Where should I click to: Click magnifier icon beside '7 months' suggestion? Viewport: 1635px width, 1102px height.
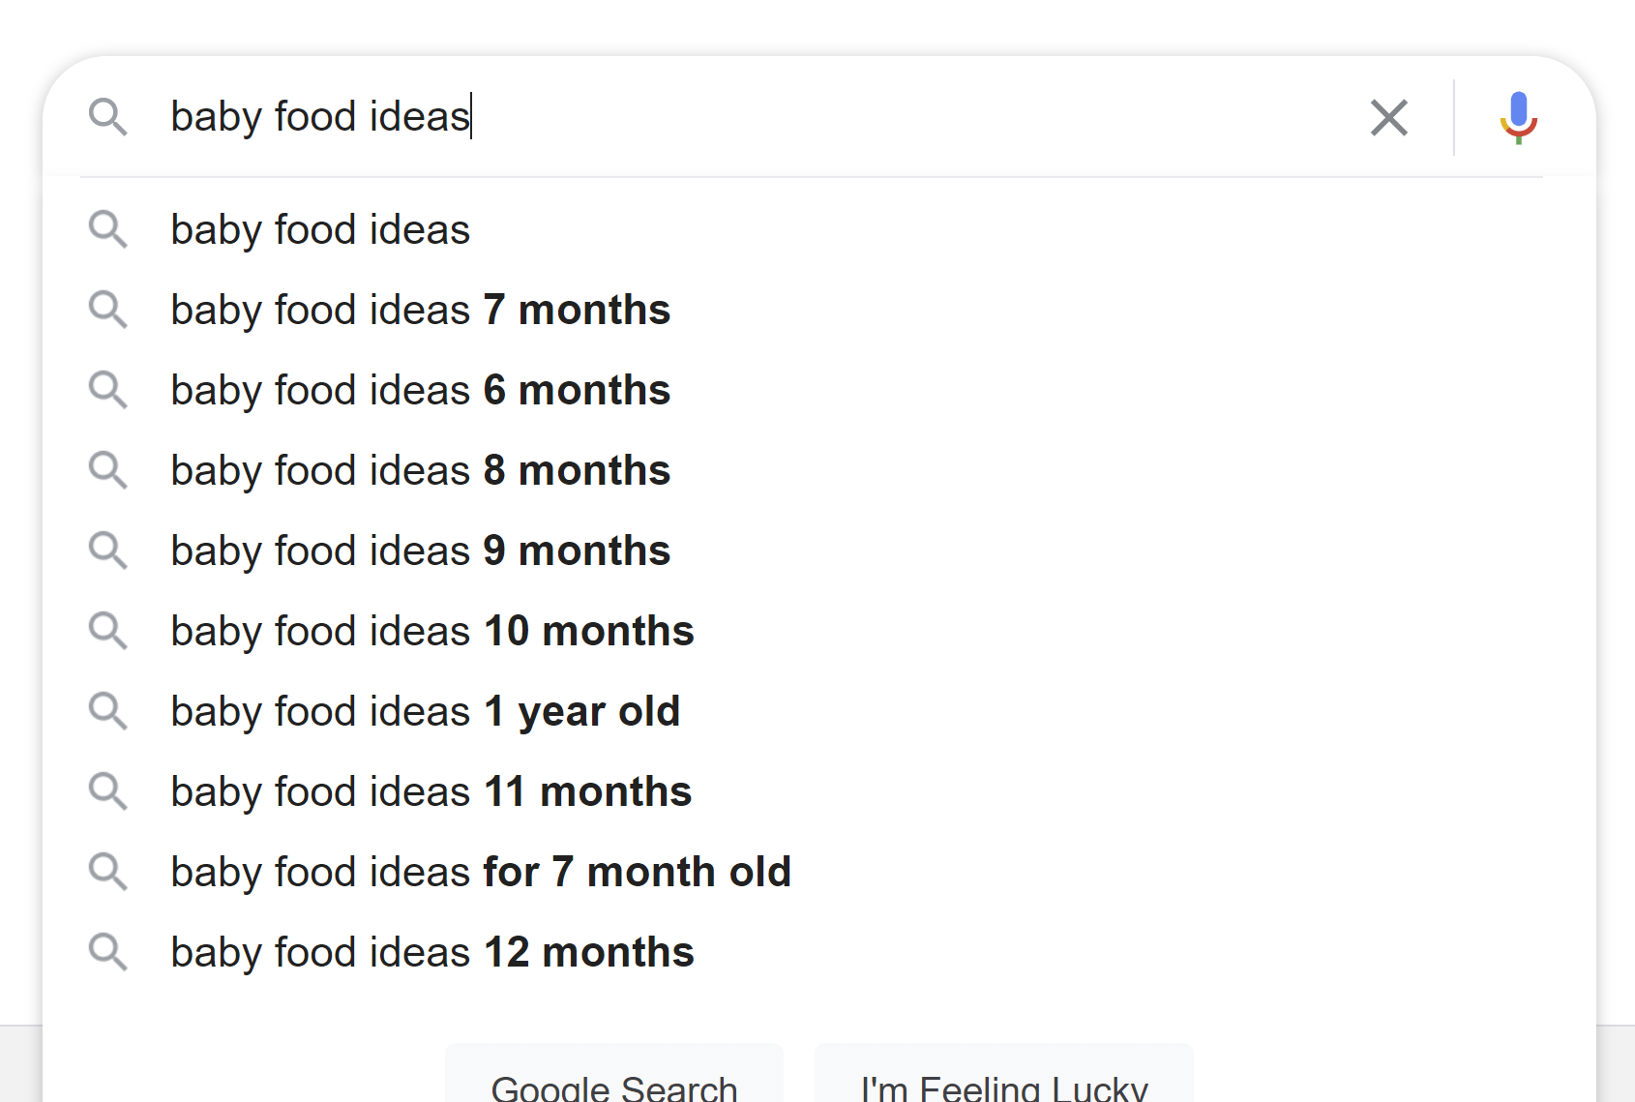(107, 311)
